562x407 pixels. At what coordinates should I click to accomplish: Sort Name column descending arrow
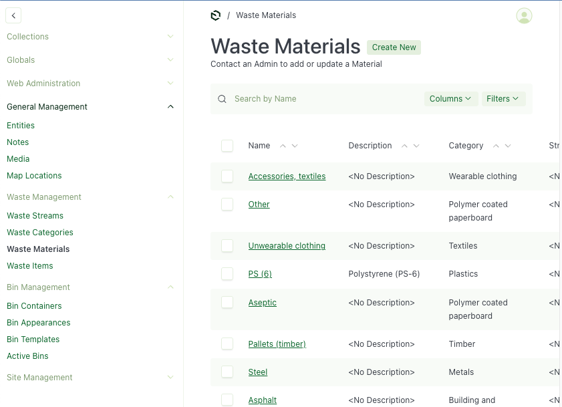pos(295,146)
